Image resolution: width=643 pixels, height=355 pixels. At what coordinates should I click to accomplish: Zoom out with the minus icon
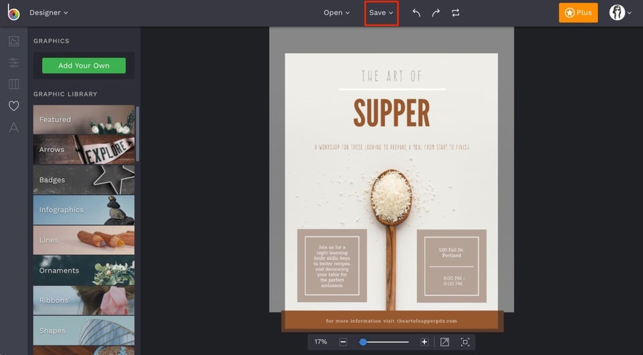[343, 342]
